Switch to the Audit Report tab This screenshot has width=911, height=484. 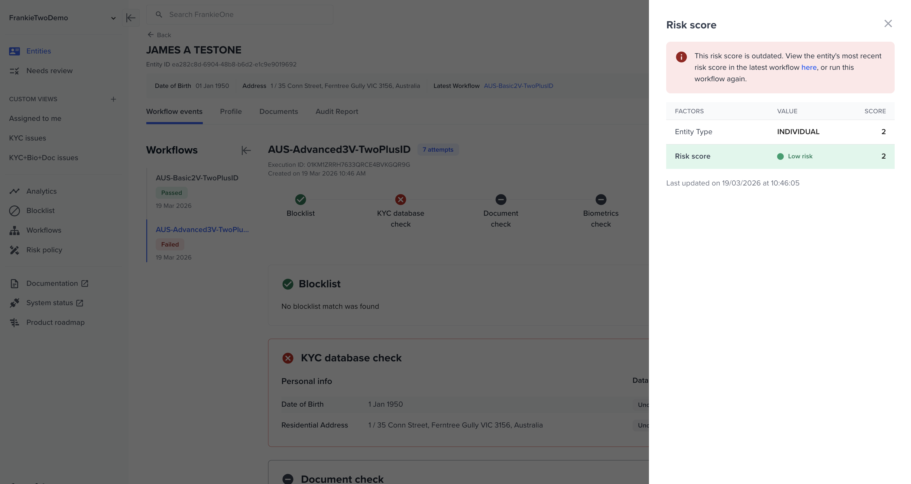pyautogui.click(x=336, y=112)
